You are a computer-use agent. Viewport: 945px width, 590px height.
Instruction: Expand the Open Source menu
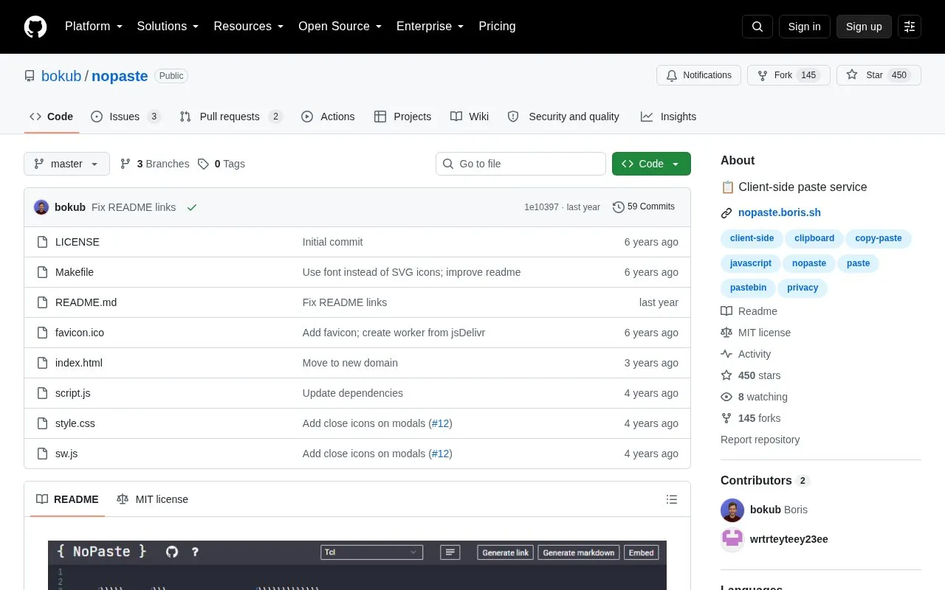340,27
